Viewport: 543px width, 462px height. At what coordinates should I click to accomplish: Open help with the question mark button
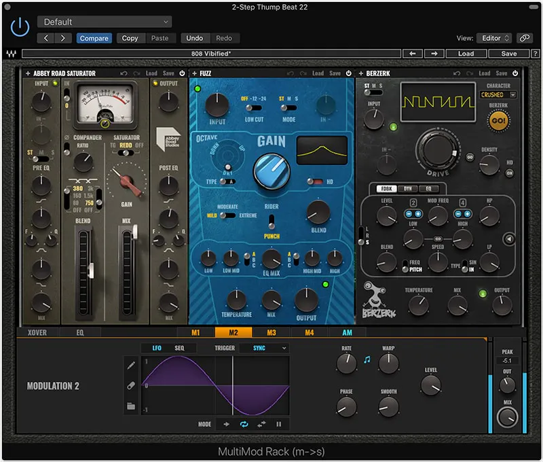535,54
